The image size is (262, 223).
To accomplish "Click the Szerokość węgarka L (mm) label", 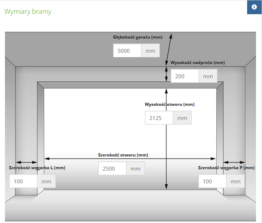I will point(37,168).
